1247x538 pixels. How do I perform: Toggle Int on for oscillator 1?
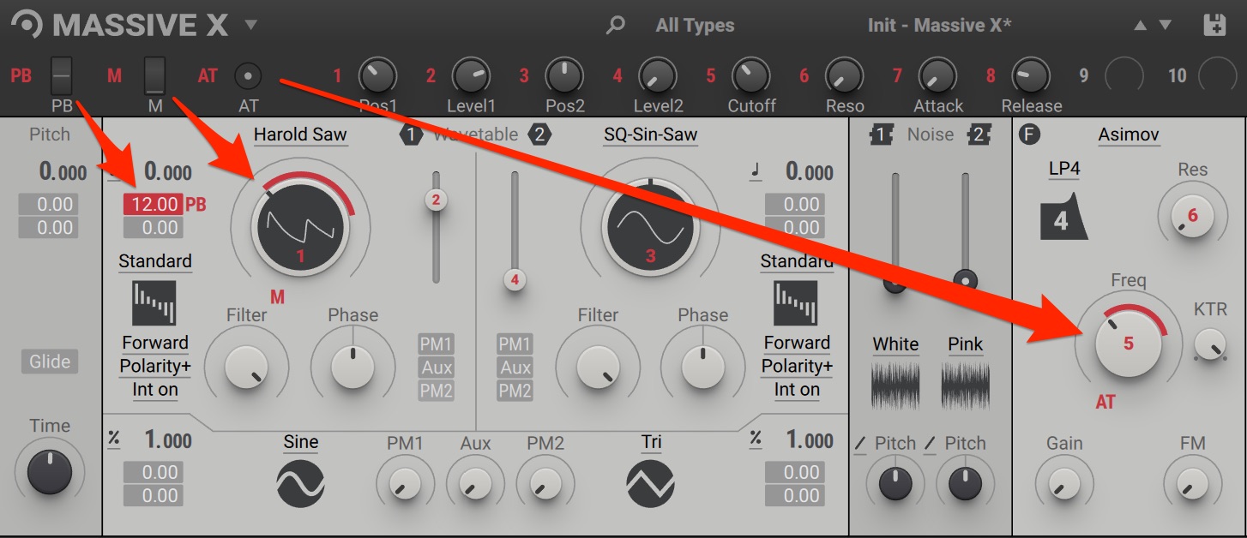[x=155, y=390]
